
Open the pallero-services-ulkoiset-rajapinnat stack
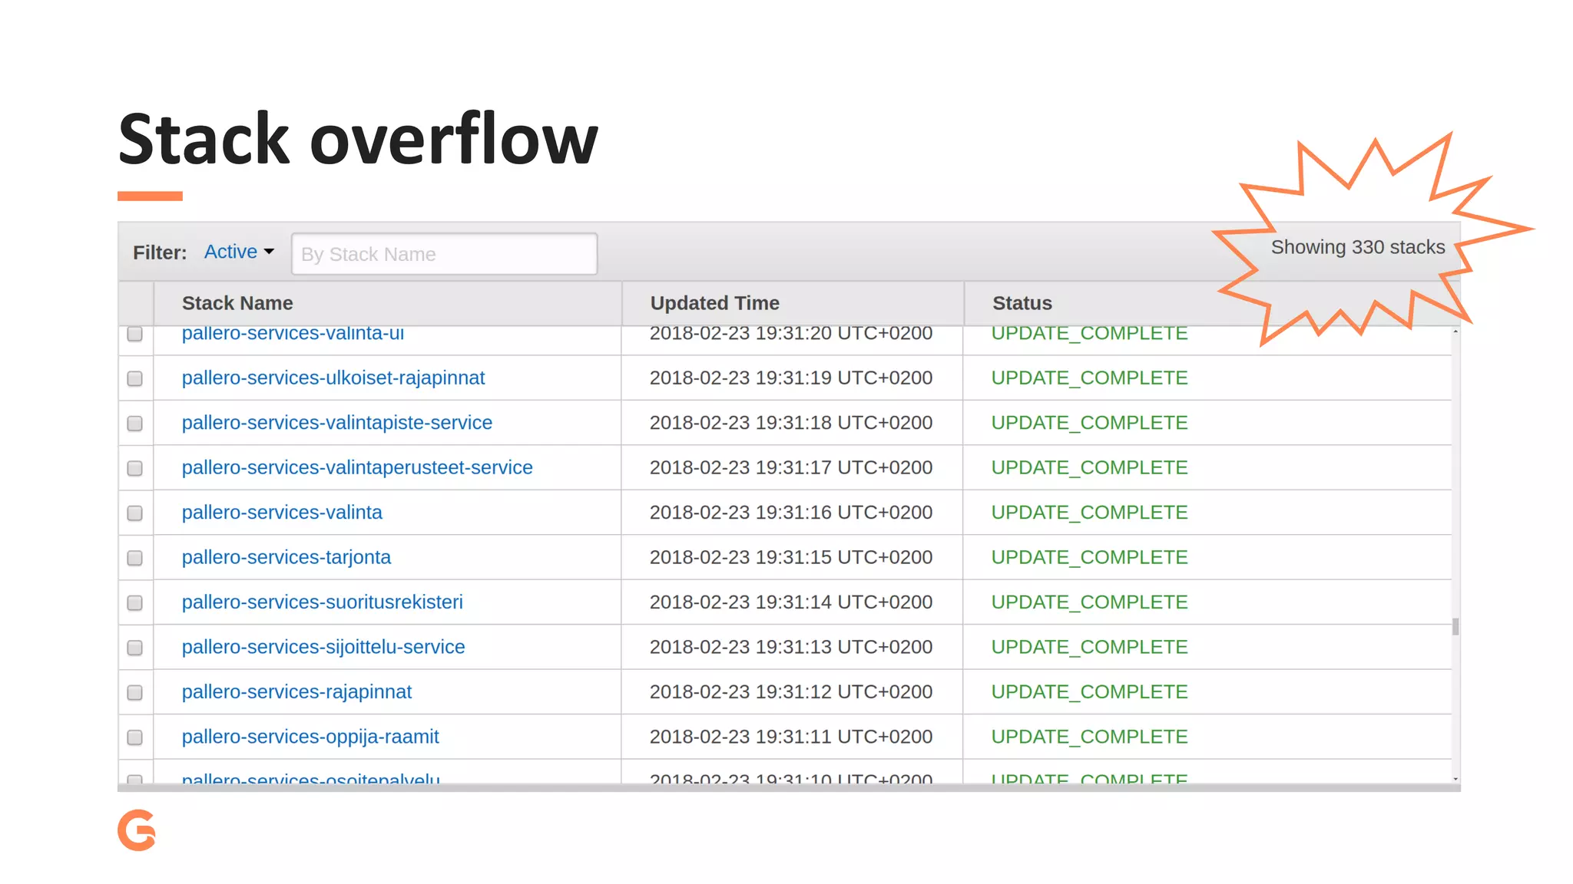click(333, 378)
